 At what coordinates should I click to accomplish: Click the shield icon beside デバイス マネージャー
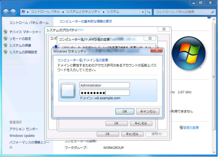pos(5,32)
